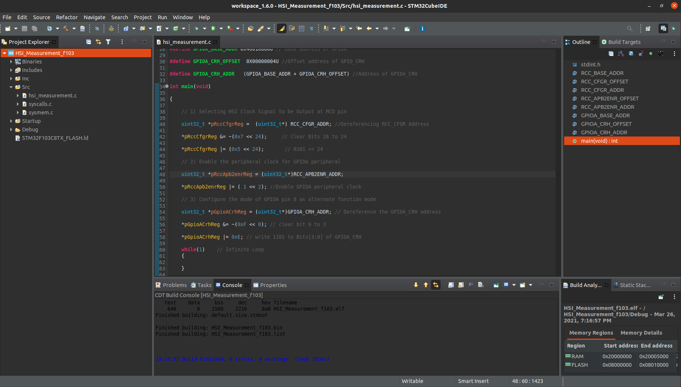681x387 pixels.
Task: Click the hammer Build icon in toolbar
Action: point(66,28)
